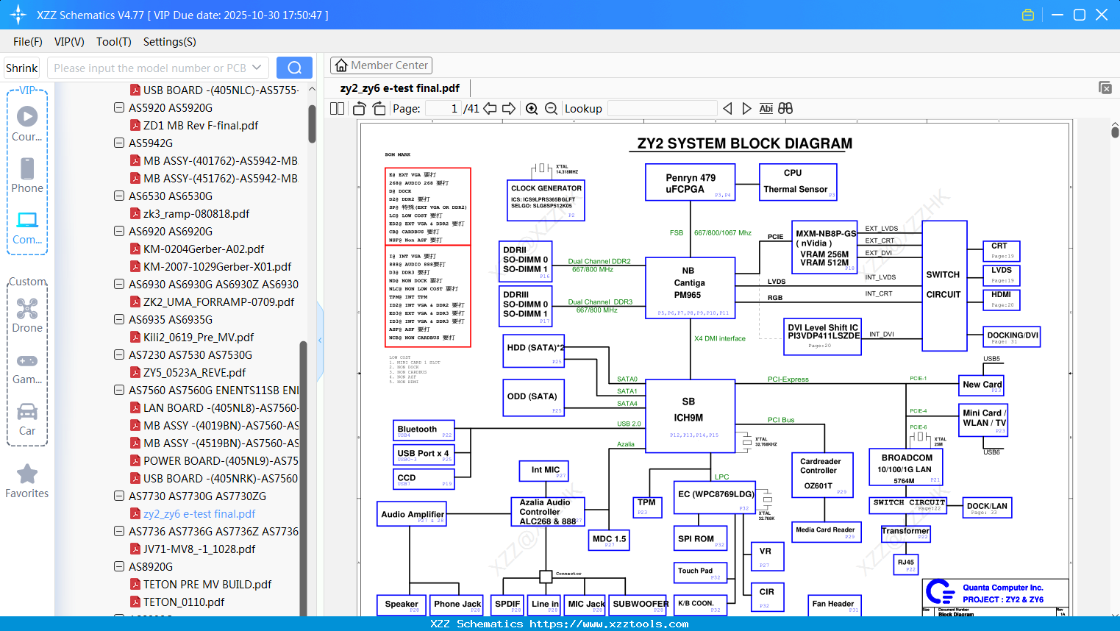Viewport: 1120px width, 631px height.
Task: Select the zy2_zy6 e-test final.pdf tab
Action: point(400,88)
